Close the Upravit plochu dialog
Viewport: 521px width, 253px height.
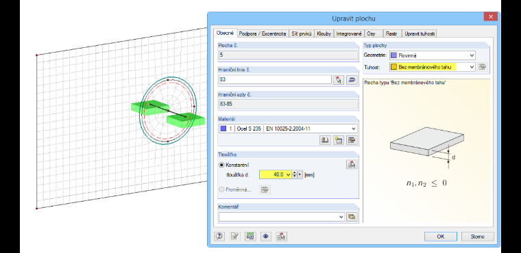click(x=490, y=16)
